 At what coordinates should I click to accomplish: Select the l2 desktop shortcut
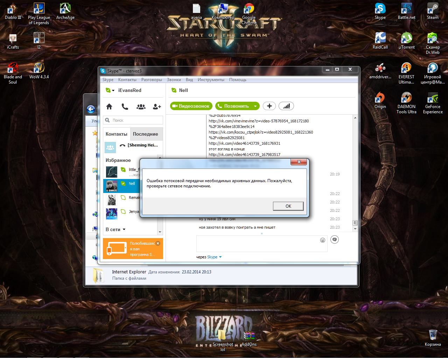click(39, 41)
